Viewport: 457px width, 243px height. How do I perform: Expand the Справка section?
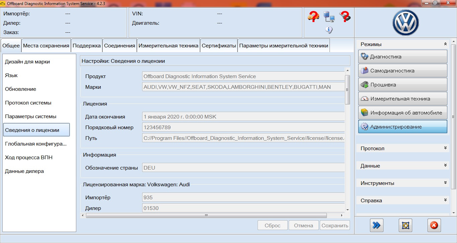445,200
